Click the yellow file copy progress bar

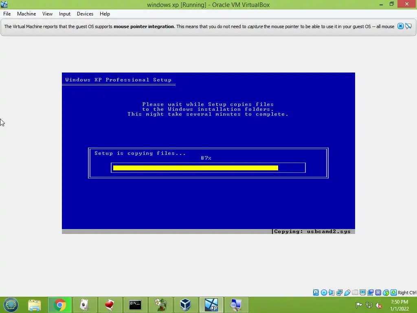[x=195, y=168]
